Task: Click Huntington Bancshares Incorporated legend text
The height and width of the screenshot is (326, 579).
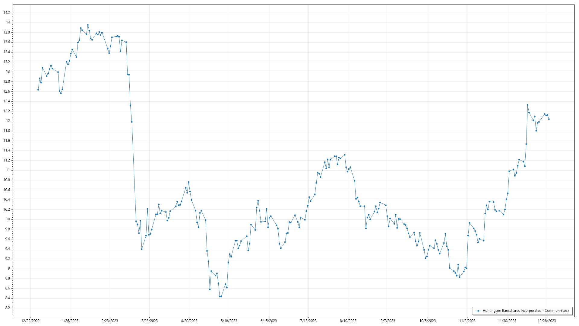Action: click(x=526, y=311)
